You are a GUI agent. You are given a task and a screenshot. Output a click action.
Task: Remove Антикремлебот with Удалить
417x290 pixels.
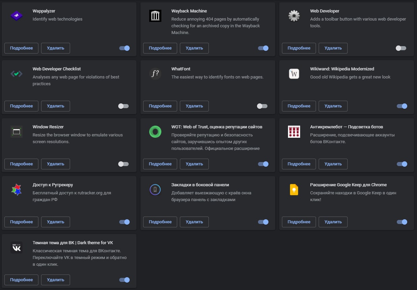[333, 164]
